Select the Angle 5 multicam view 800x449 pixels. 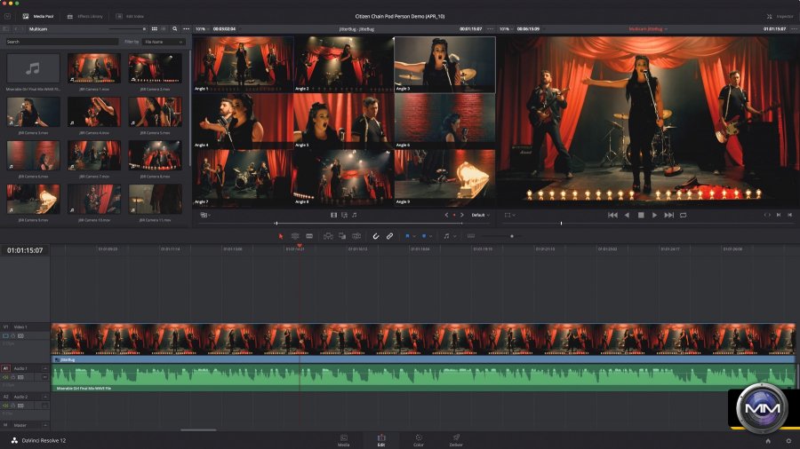344,121
